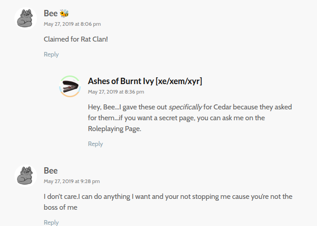Screen dimensions: 317x226
Task: Click the cat avatar beside the 9:28 pm comment
Action: pos(26,175)
